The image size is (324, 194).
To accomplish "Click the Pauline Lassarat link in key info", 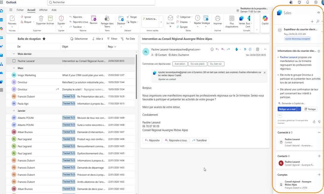I will click(289, 57).
